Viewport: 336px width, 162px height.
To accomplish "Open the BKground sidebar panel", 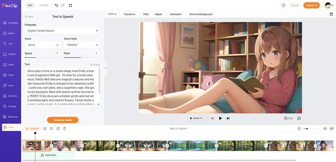I will (x=10, y=117).
